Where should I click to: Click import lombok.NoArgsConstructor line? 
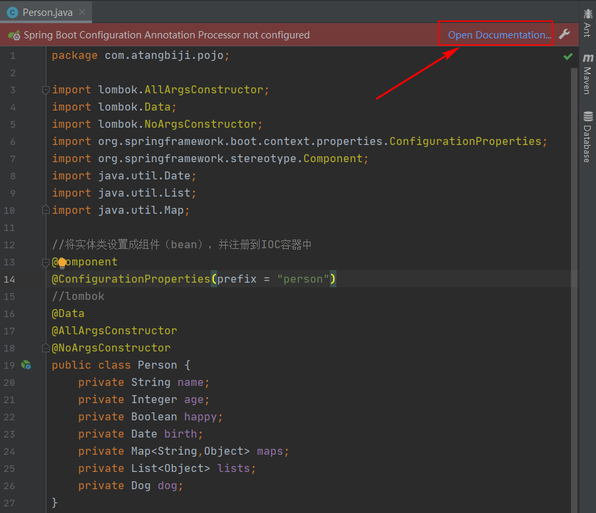(157, 124)
